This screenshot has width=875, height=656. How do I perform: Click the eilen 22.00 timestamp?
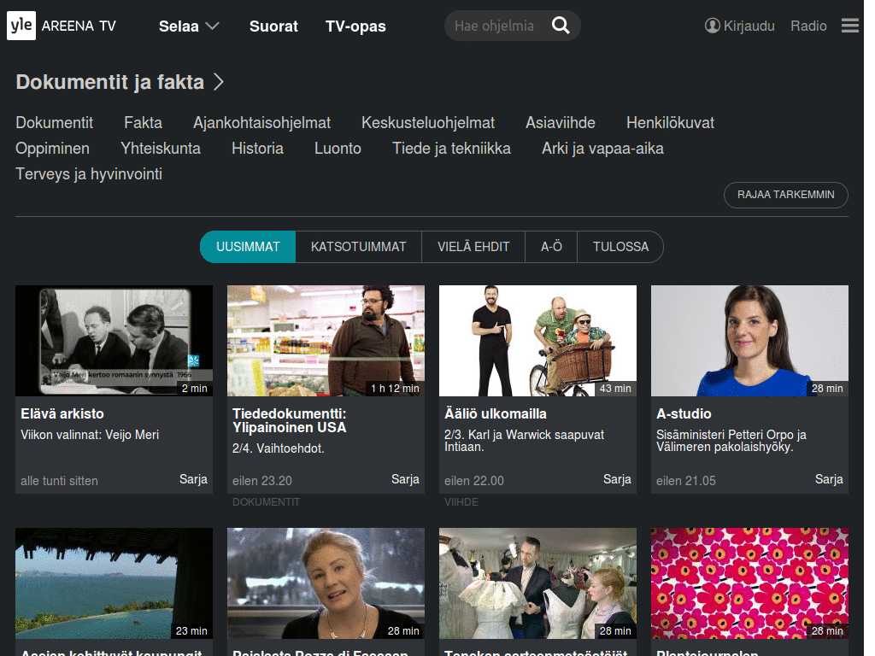pos(473,481)
